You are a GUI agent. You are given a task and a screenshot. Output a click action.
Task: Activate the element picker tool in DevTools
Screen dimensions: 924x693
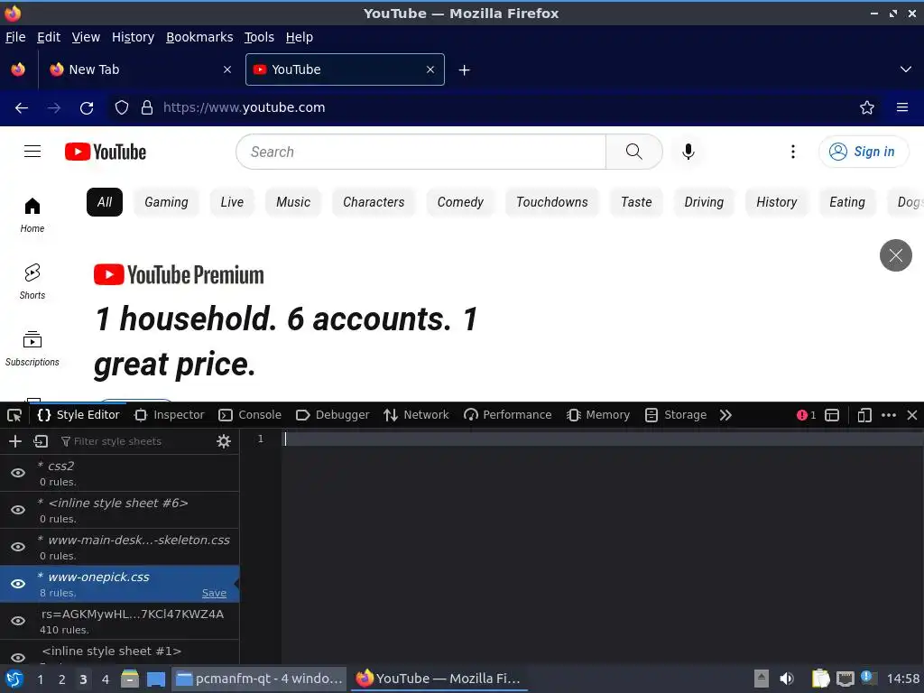14,415
